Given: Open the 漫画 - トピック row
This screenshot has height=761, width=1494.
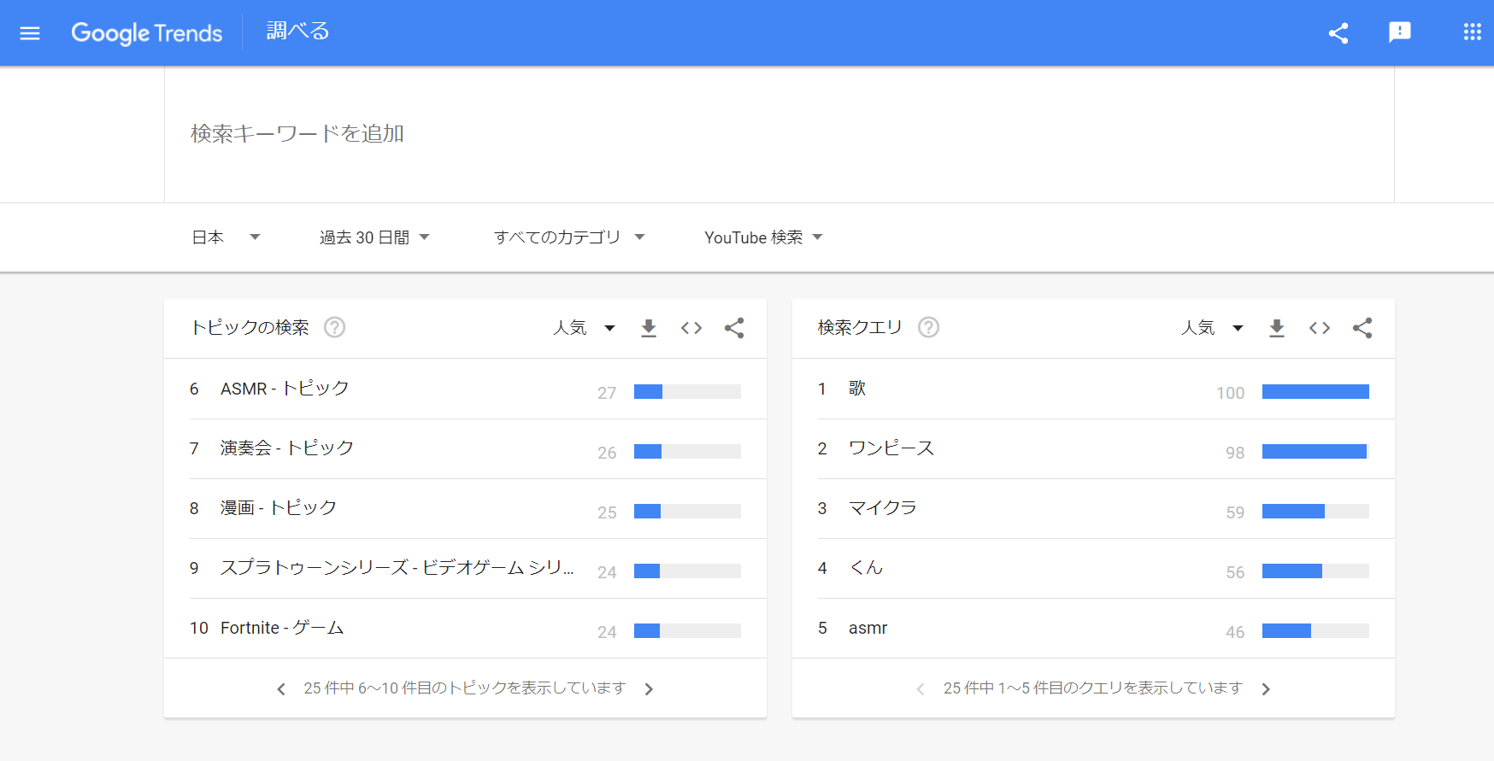Looking at the screenshot, I should [x=465, y=508].
